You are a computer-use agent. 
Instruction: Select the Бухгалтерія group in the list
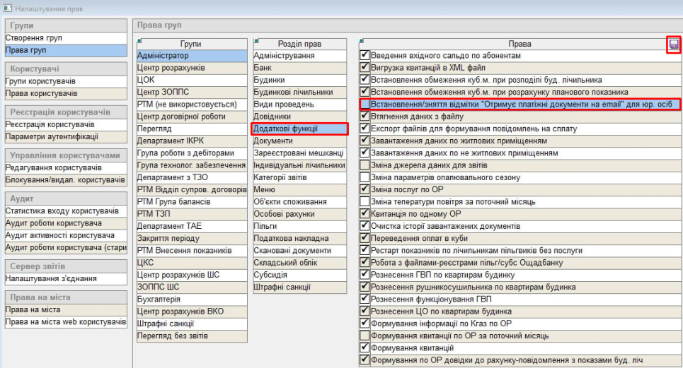click(x=159, y=299)
